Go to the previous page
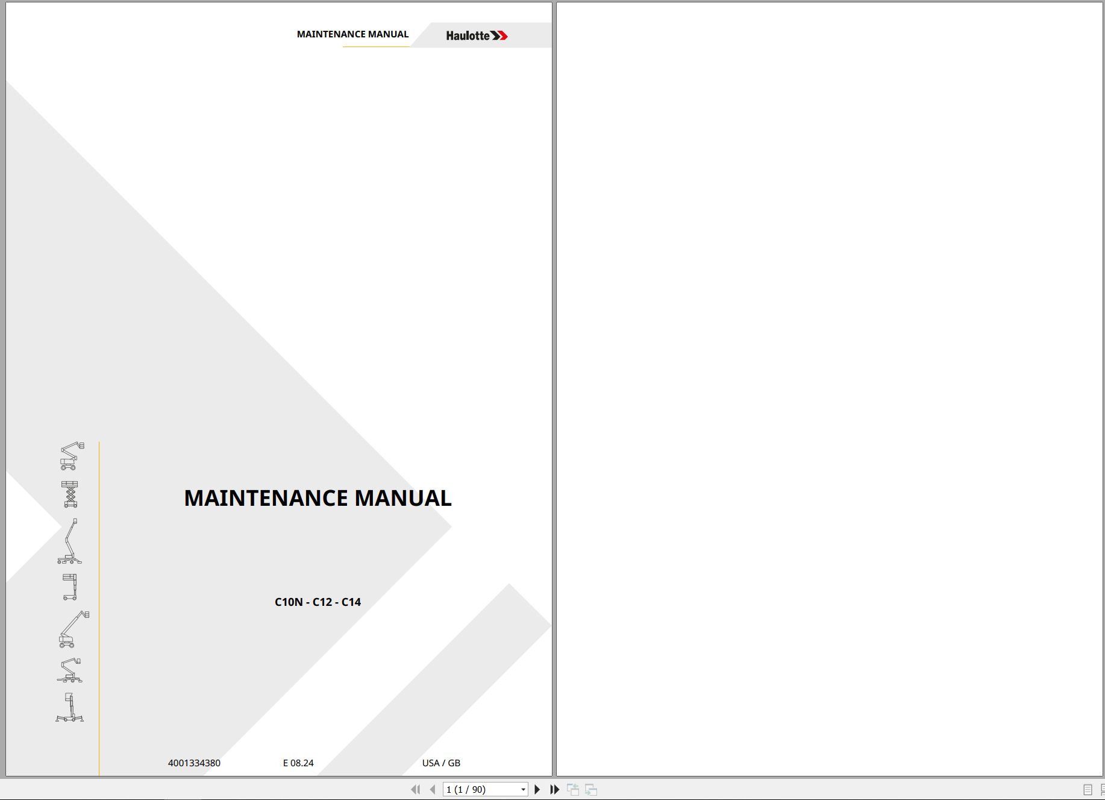The width and height of the screenshot is (1105, 800). pos(433,789)
